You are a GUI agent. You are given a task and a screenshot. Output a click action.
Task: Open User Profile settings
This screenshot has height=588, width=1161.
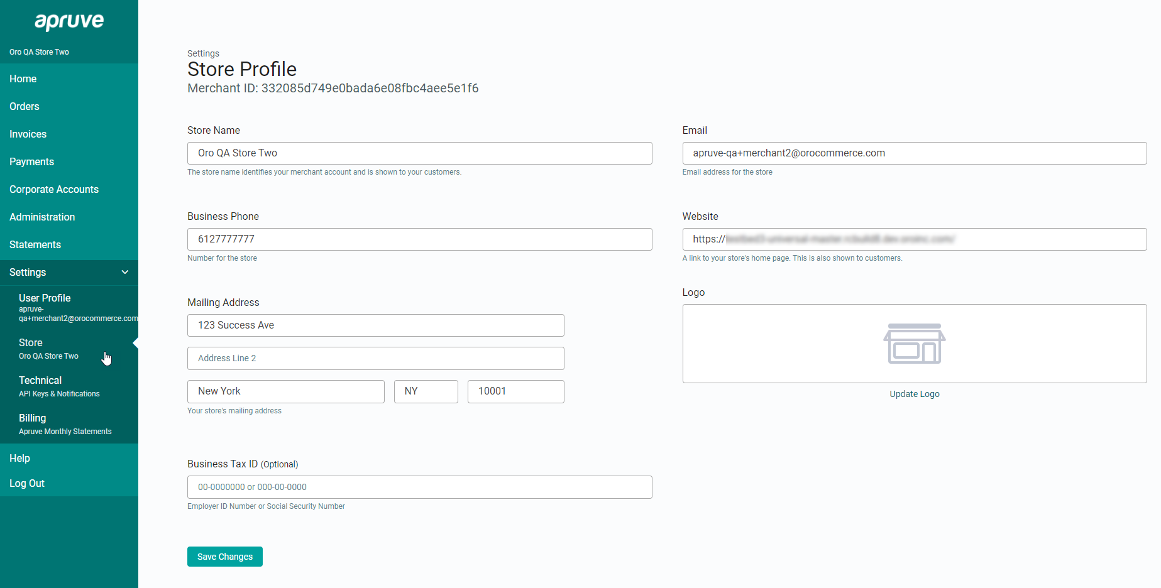point(69,307)
